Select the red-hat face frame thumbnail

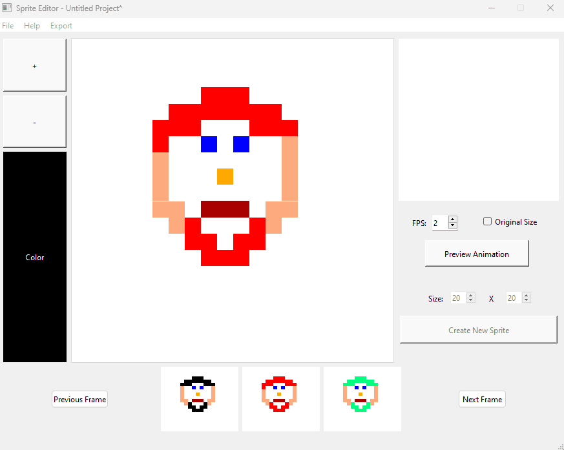pyautogui.click(x=281, y=398)
